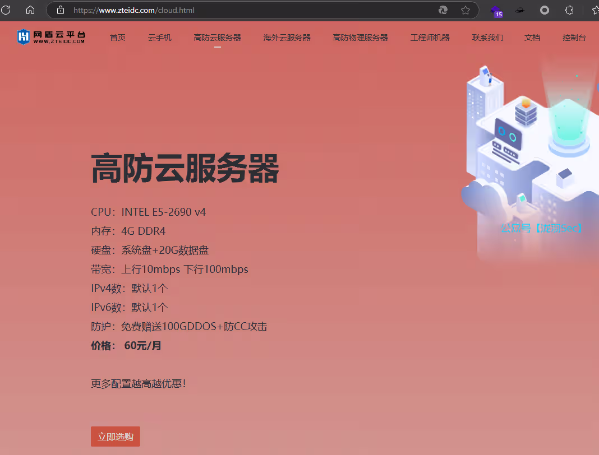Bookmark this page with the star icon
This screenshot has height=455, width=599.
(x=465, y=10)
